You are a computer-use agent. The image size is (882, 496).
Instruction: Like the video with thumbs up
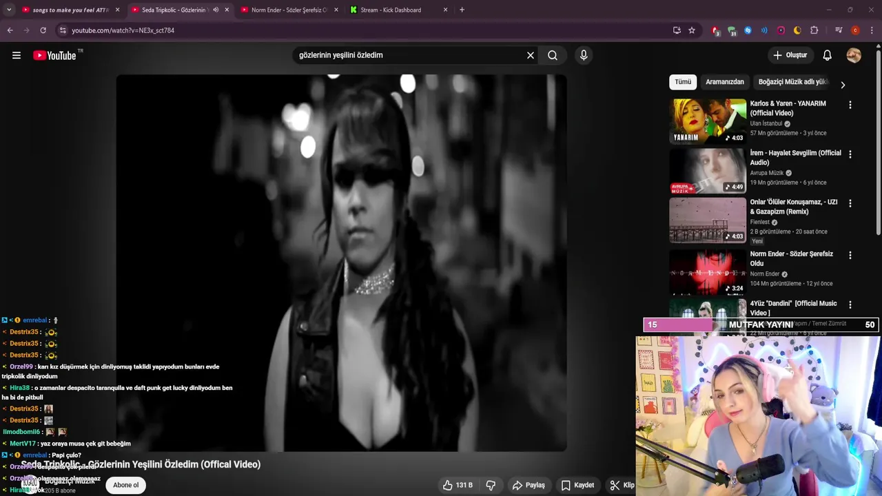coord(458,485)
